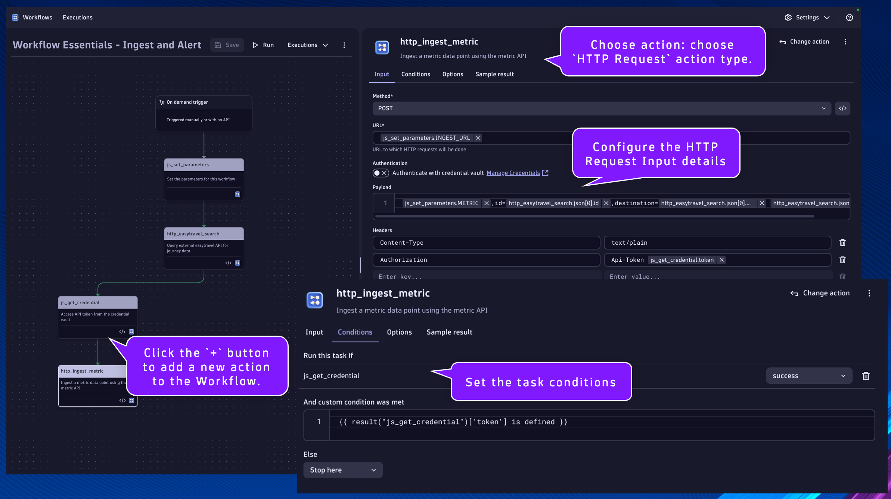Select the http_easytravel_search node title
891x499 pixels.
pos(193,234)
